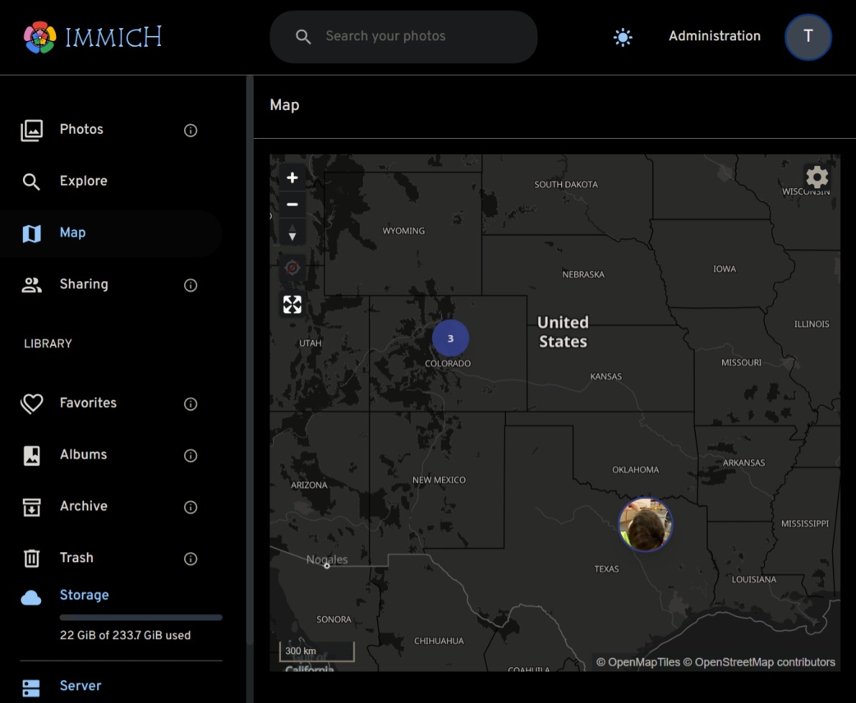Viewport: 856px width, 703px height.
Task: Select the Albums icon in the library
Action: click(x=32, y=455)
